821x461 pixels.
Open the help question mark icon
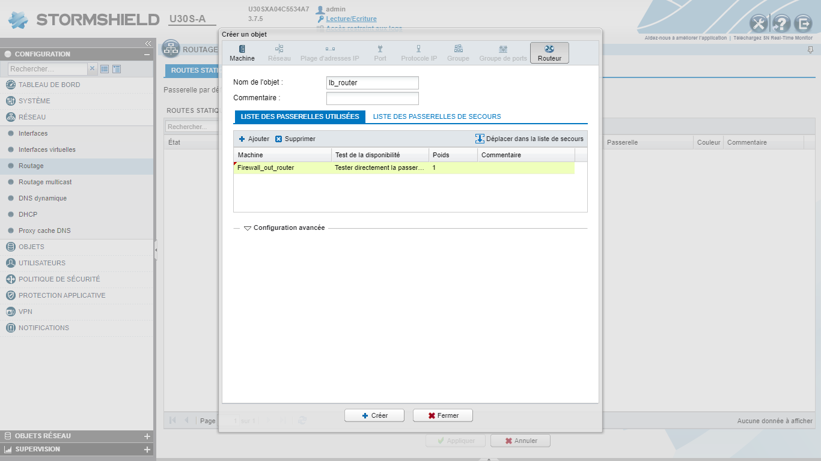click(781, 23)
